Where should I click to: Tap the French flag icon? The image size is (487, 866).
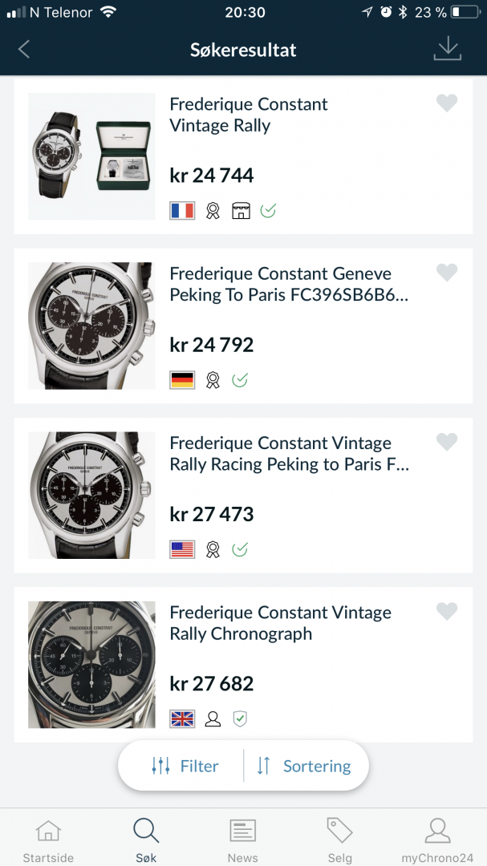pos(182,210)
